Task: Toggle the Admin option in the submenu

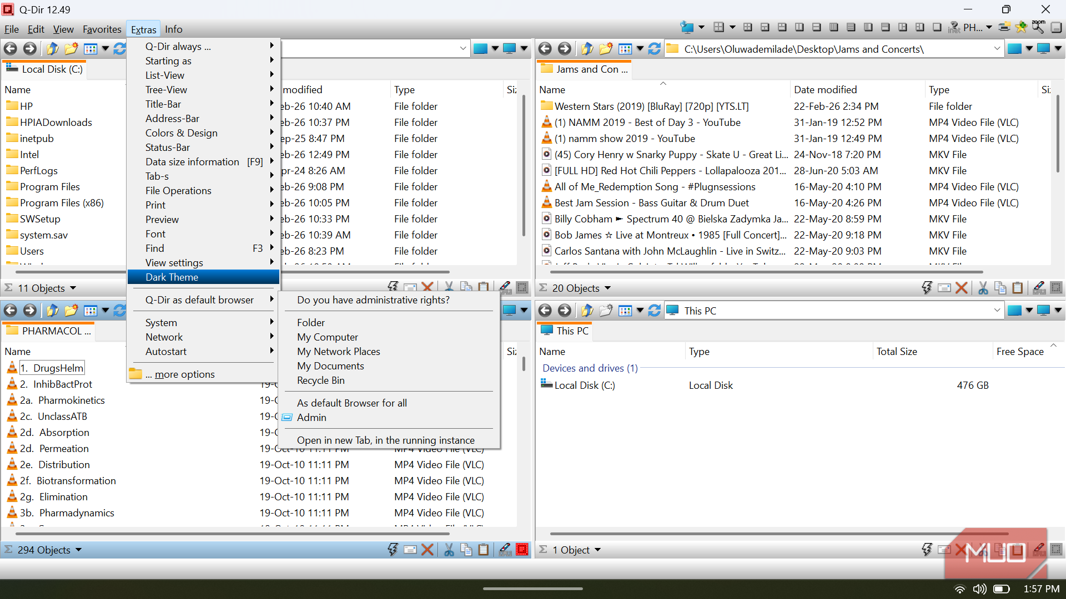Action: click(311, 418)
